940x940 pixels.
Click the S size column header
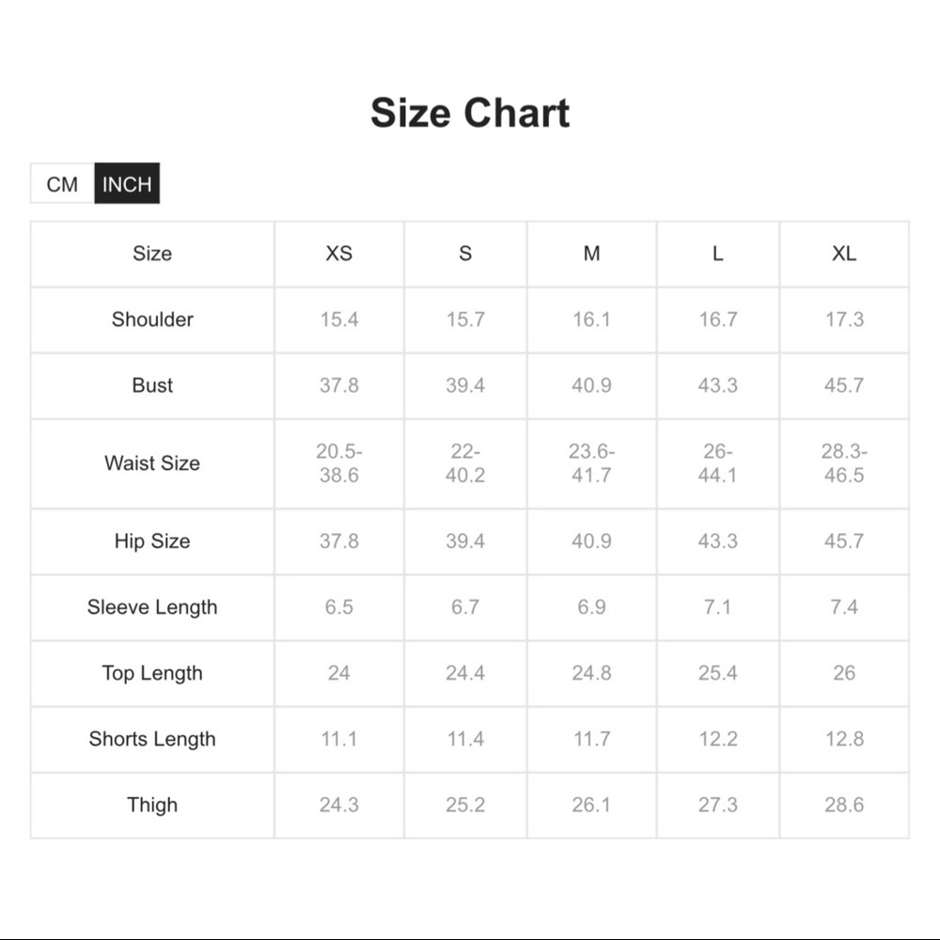(465, 254)
